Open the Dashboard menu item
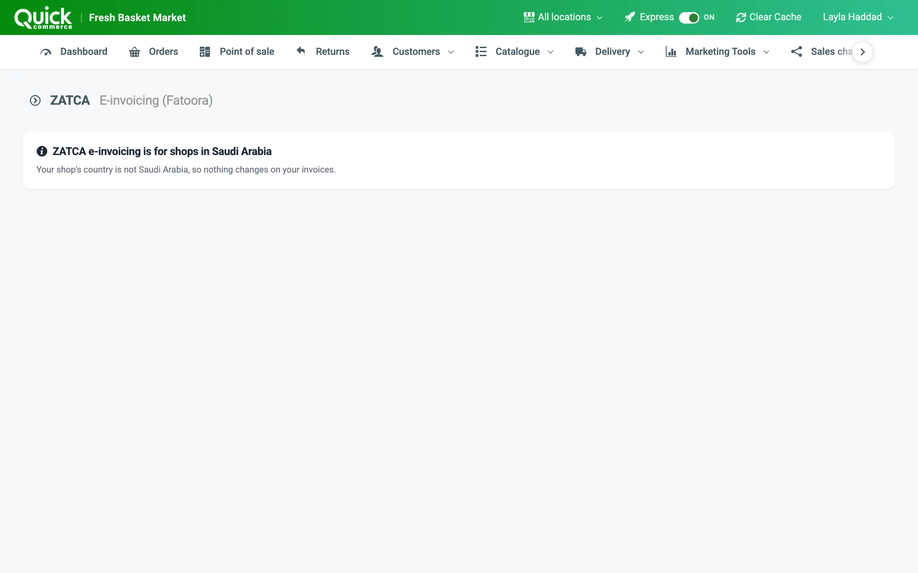 (x=74, y=52)
